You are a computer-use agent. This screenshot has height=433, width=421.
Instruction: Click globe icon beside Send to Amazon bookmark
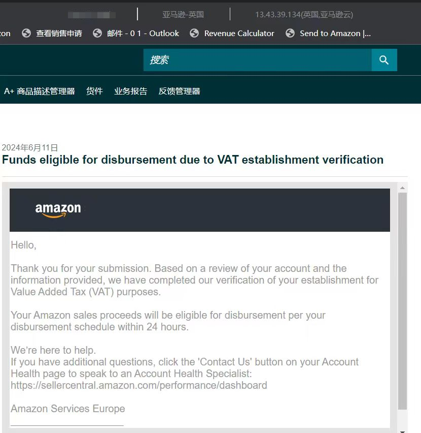coord(290,33)
